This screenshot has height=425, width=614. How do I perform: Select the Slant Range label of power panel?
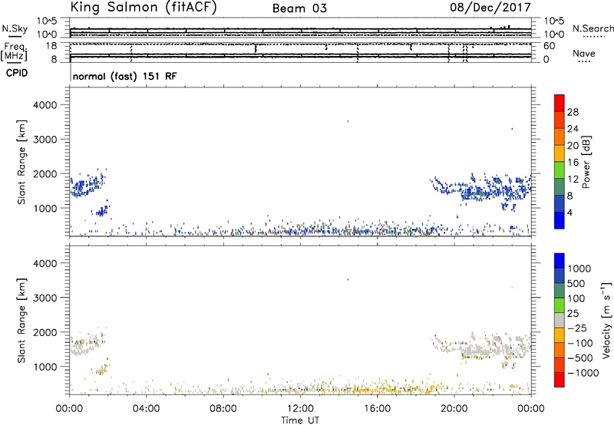point(21,162)
